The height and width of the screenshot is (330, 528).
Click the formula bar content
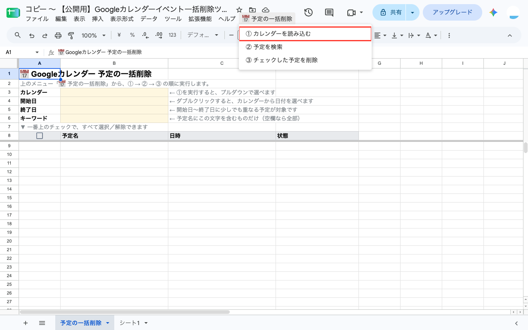coord(100,52)
